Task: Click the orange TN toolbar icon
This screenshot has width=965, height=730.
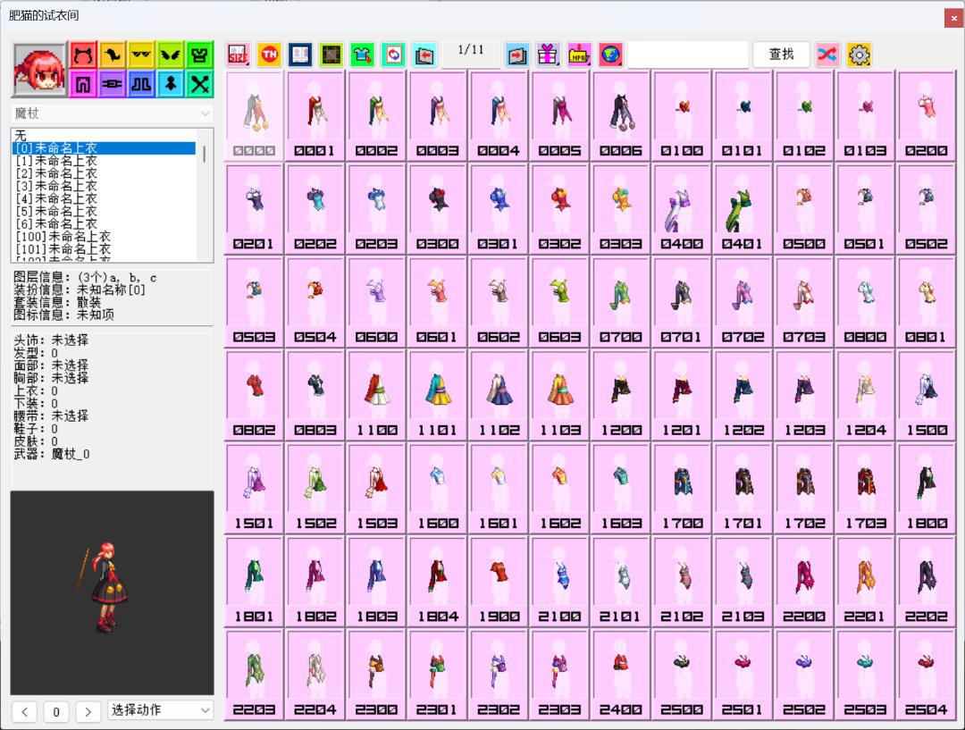Action: pos(269,55)
